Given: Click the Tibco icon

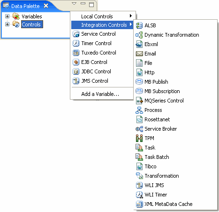Looking at the screenshot, I should click(x=139, y=166).
